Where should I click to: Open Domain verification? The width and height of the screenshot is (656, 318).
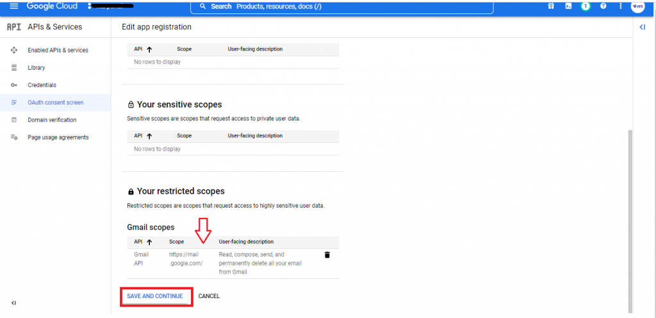click(52, 120)
